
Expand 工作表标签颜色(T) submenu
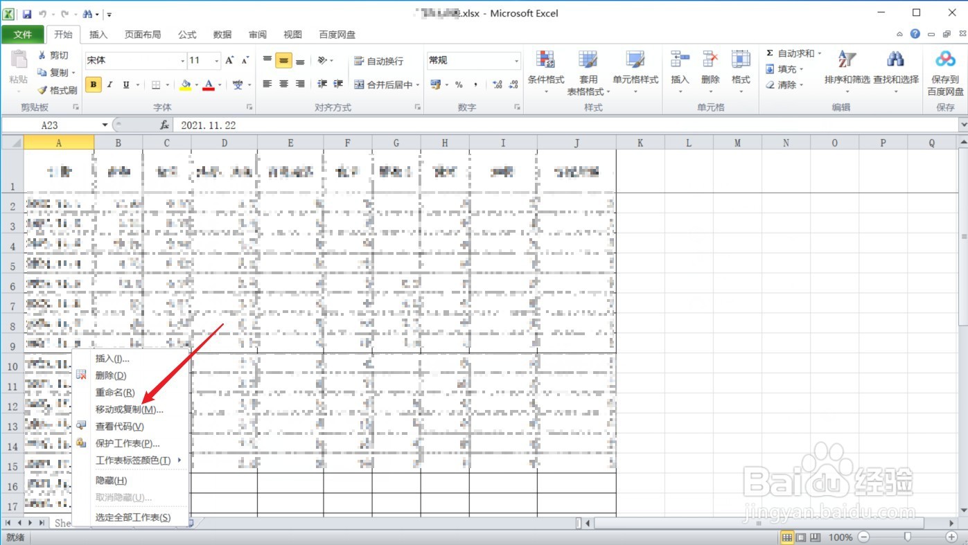[130, 460]
